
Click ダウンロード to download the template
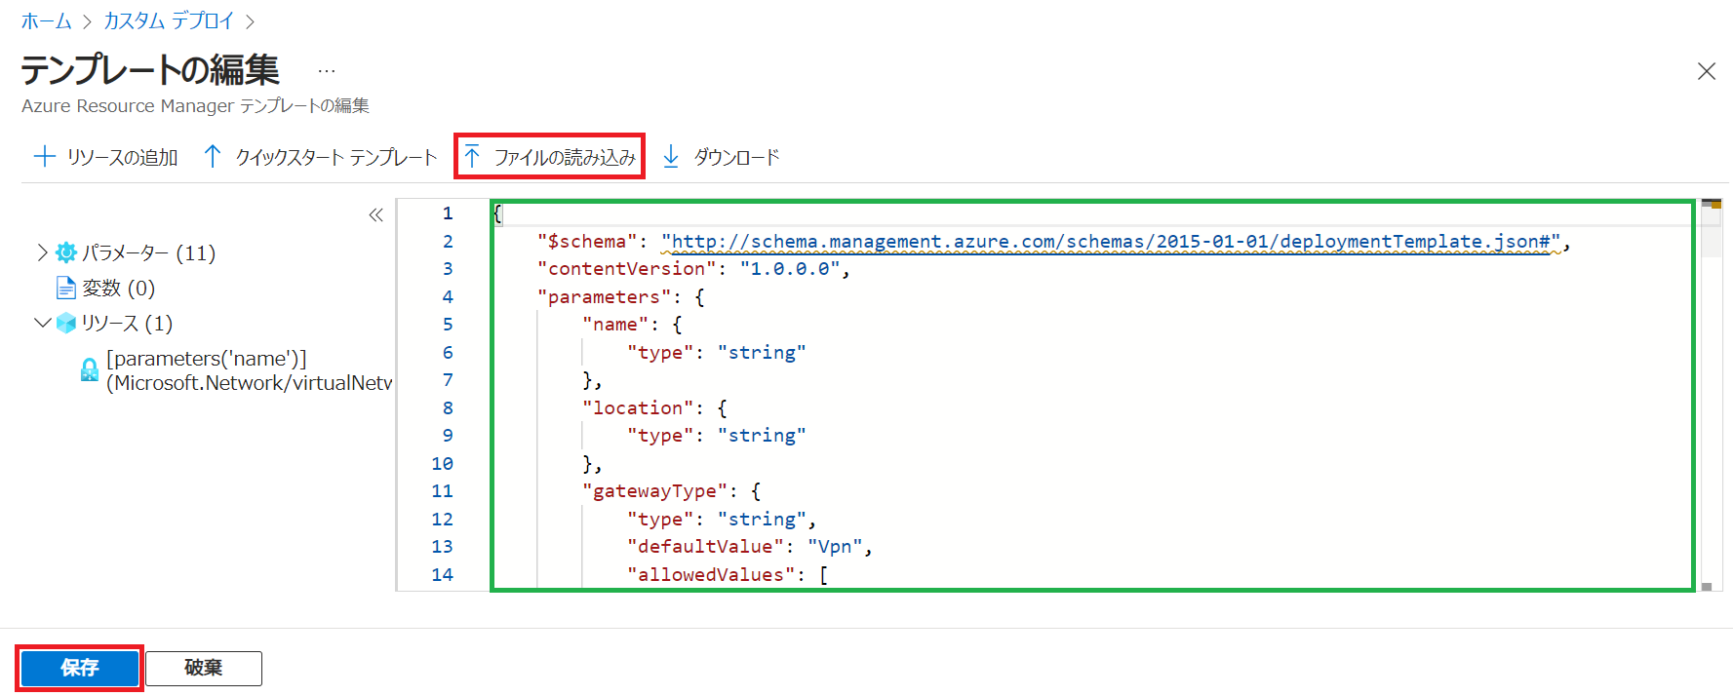(736, 157)
